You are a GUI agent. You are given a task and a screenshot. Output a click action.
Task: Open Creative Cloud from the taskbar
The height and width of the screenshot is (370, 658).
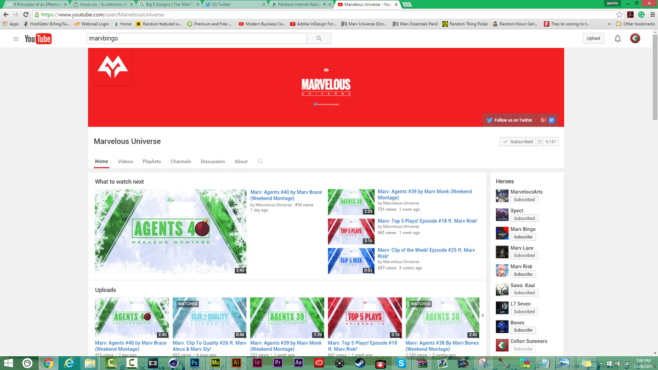(x=319, y=363)
